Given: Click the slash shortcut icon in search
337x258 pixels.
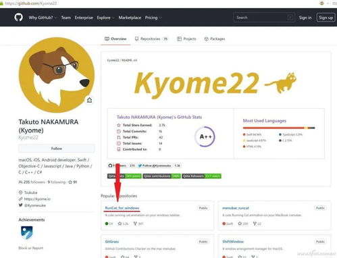Looking at the screenshot, I should (x=290, y=18).
